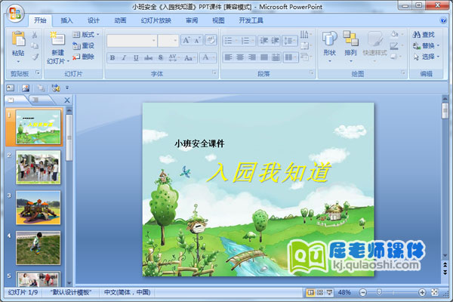
Task: Open the Layout (版式) dropdown
Action: [x=86, y=35]
